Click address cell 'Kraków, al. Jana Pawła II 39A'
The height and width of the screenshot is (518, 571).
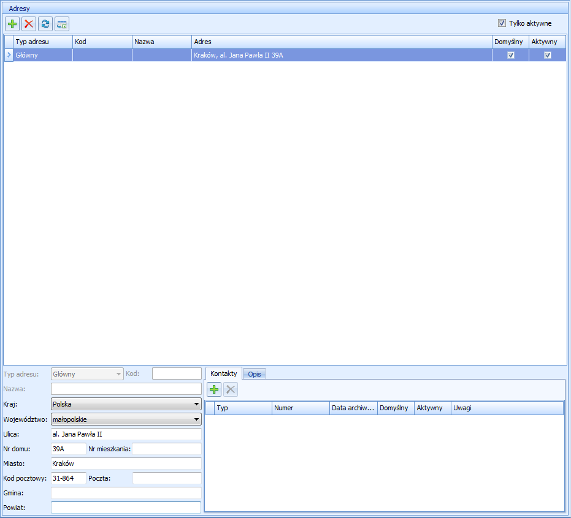(342, 55)
